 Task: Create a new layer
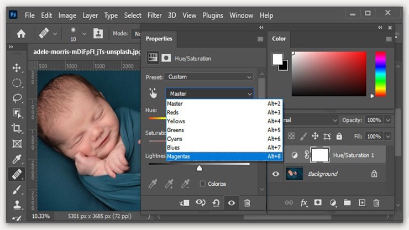(362, 202)
